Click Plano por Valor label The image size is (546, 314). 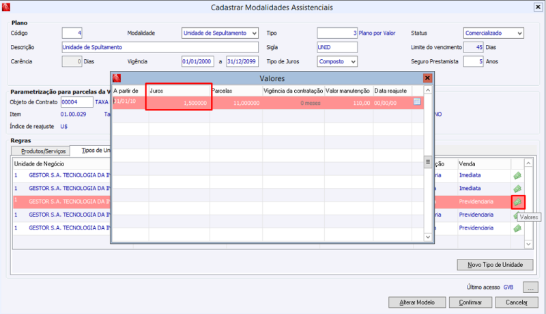pyautogui.click(x=377, y=33)
